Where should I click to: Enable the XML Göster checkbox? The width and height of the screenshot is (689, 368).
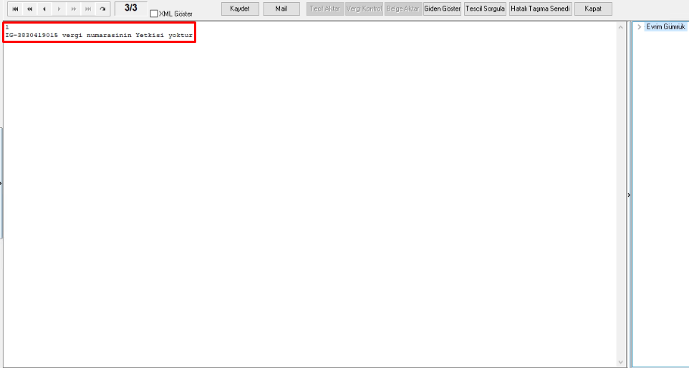(x=154, y=14)
